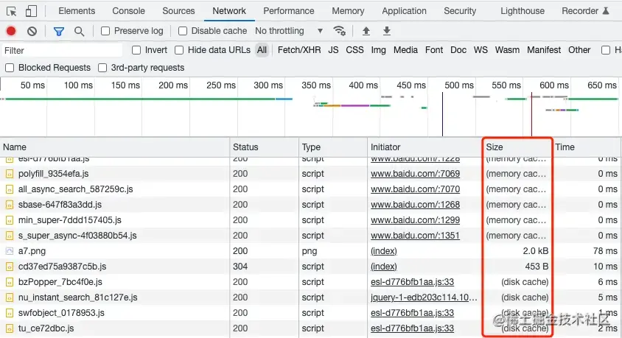Open network search magnifier icon
Screen dimensions: 622x338
[x=80, y=32]
